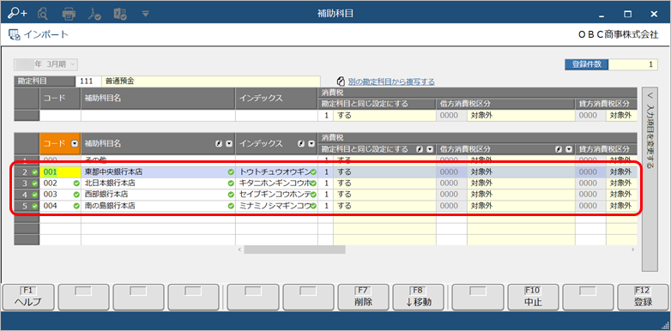This screenshot has width=671, height=331.
Task: Click する setting in the 004 row
Action: (384, 206)
